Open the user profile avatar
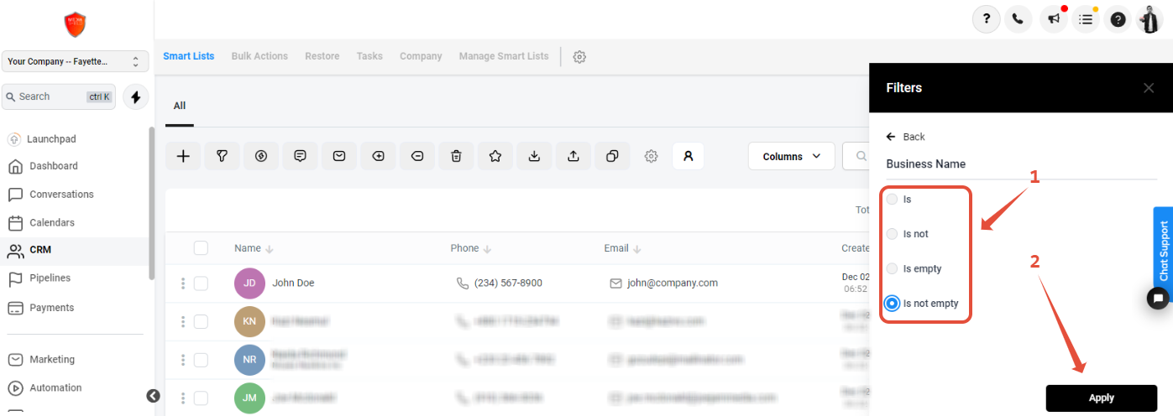The width and height of the screenshot is (1173, 416). 1149,19
